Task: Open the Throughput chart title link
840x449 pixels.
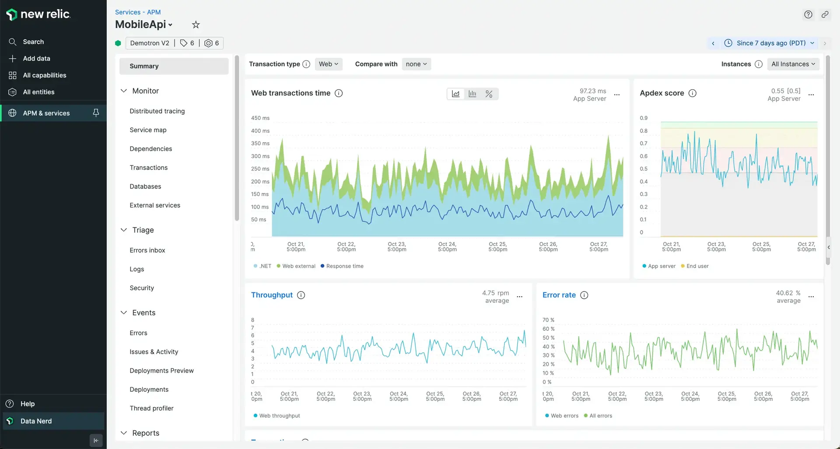Action: 272,295
